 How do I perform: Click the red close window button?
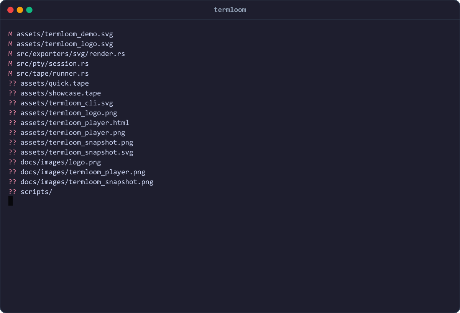tap(10, 10)
